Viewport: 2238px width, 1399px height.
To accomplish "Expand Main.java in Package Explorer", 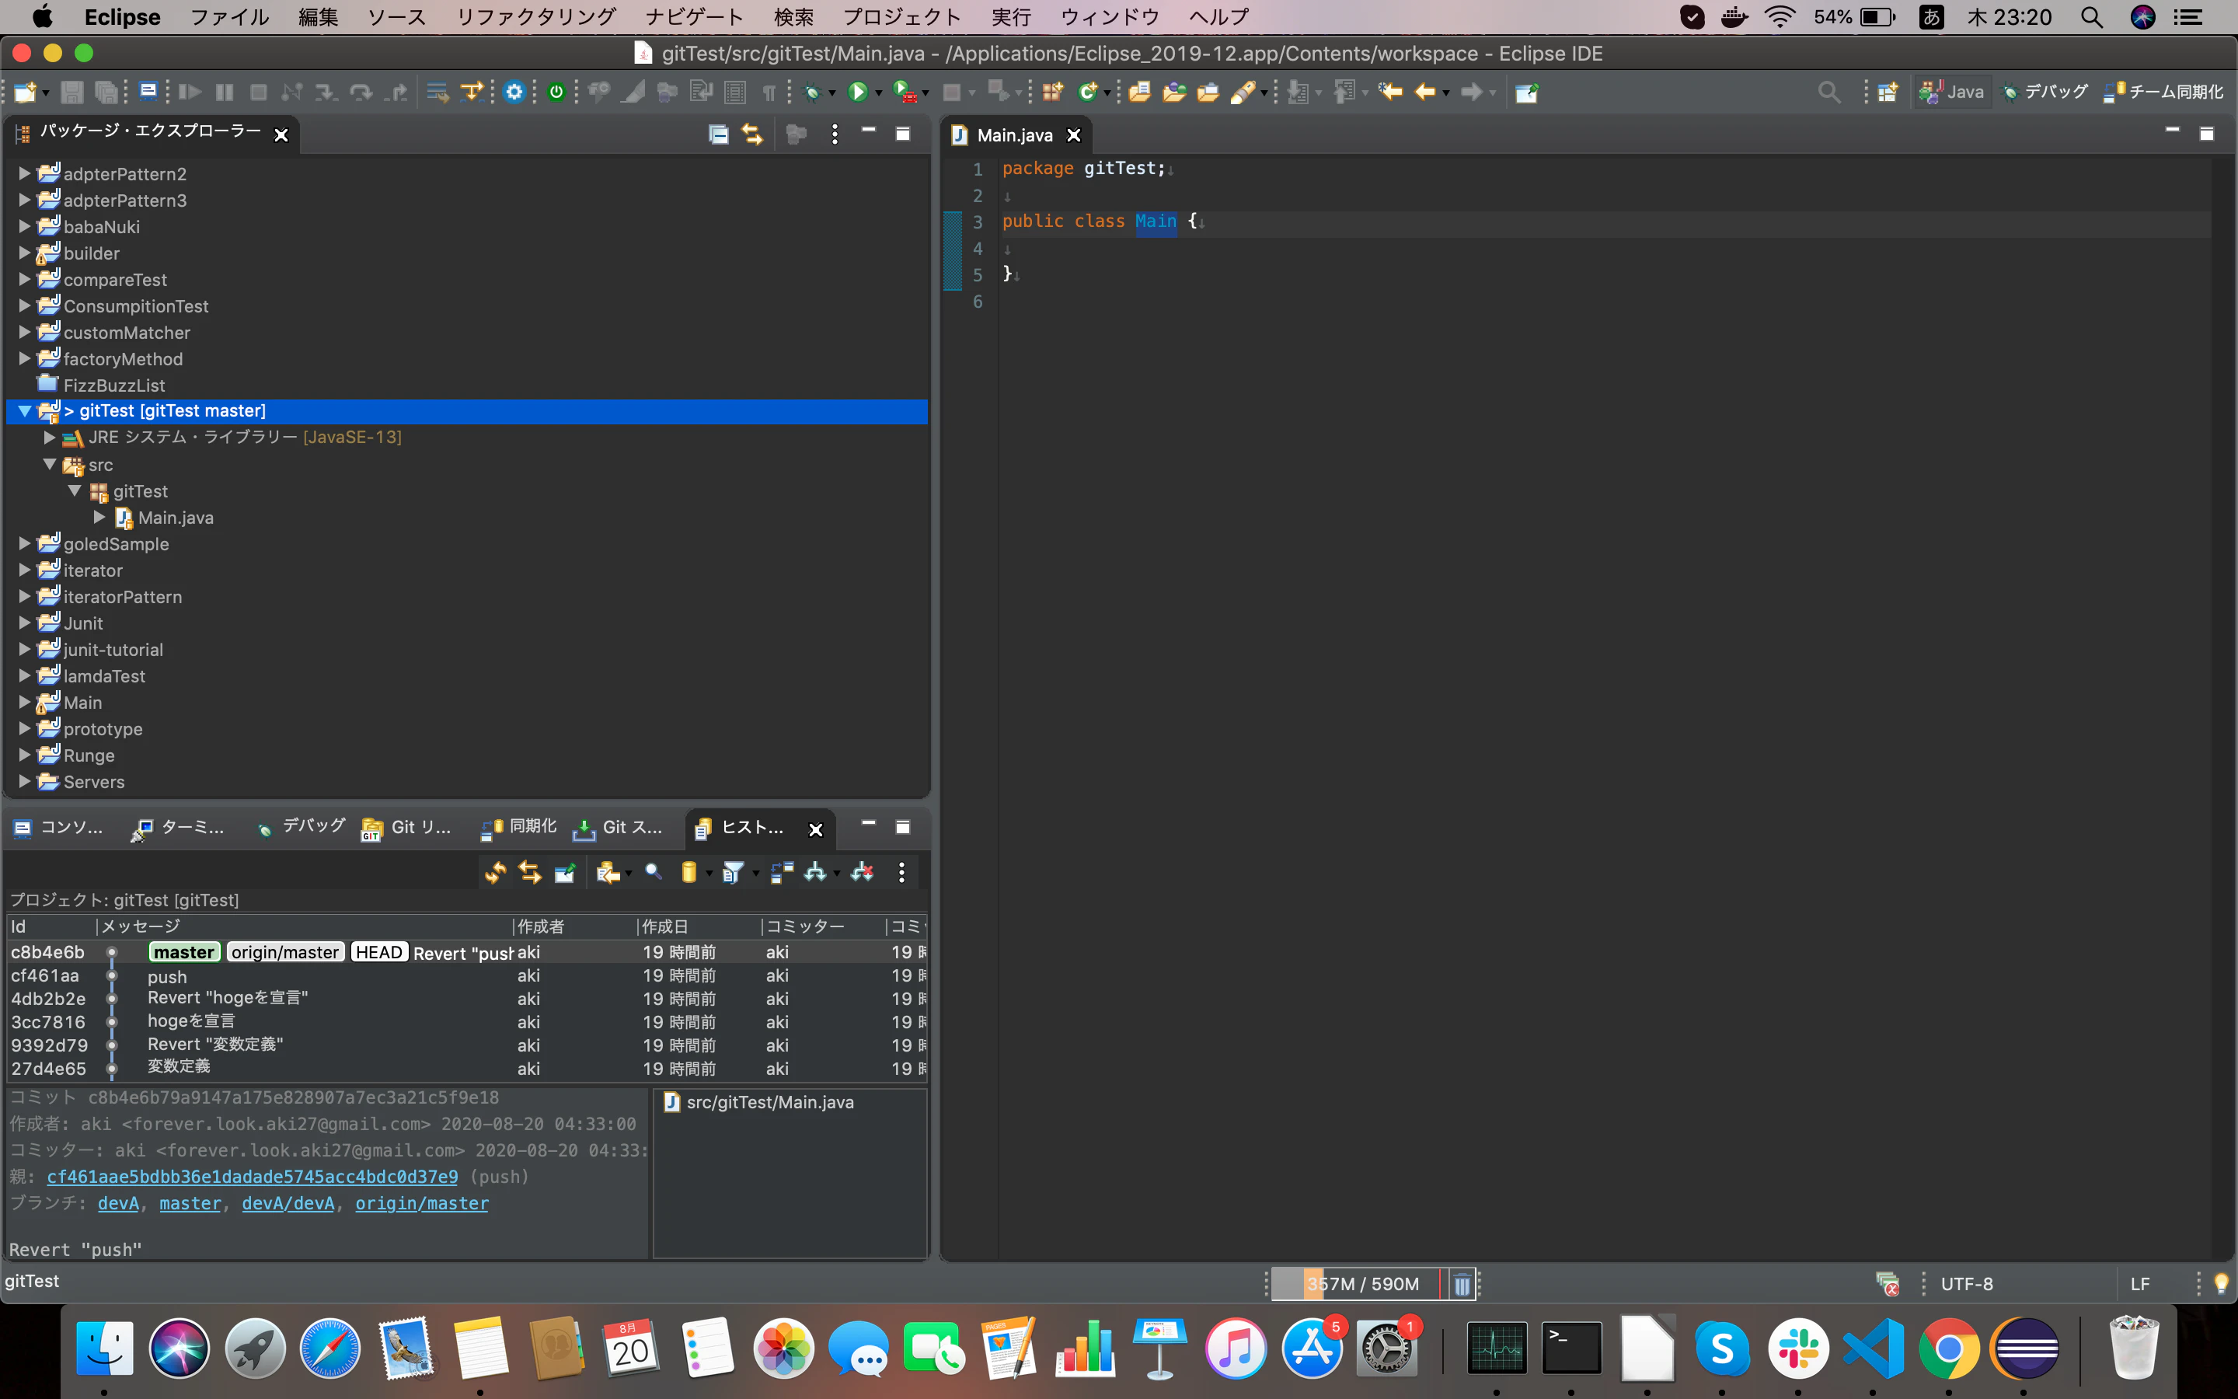I will click(100, 517).
